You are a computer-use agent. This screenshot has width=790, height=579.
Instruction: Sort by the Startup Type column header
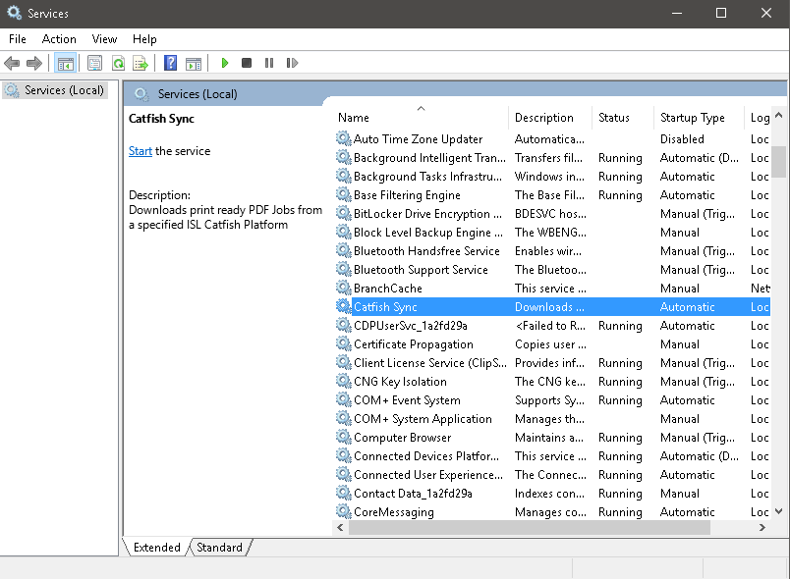(693, 118)
